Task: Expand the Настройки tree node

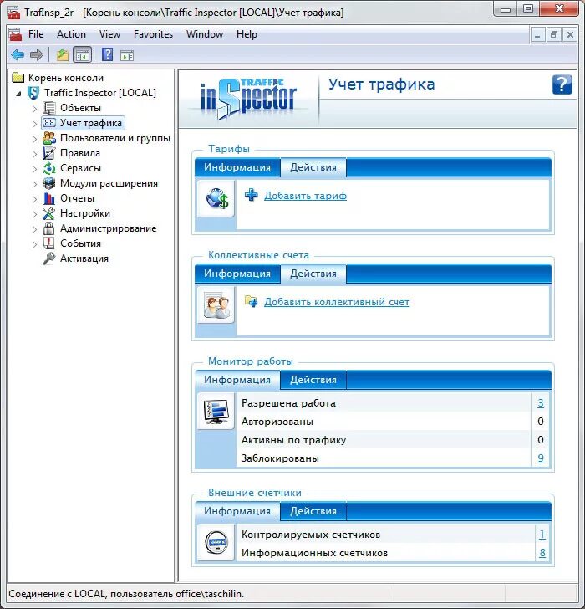Action: (34, 214)
